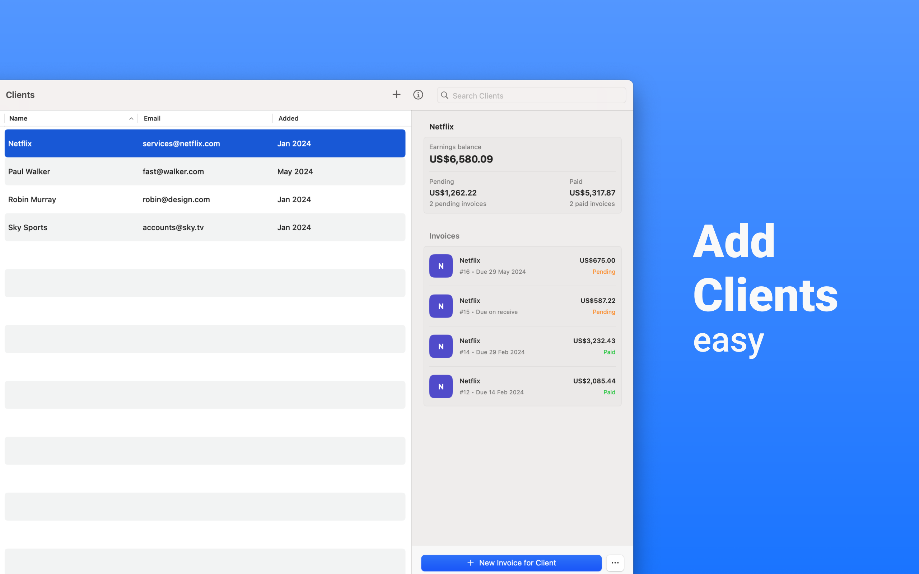Click amount US$587.22

[x=598, y=301]
